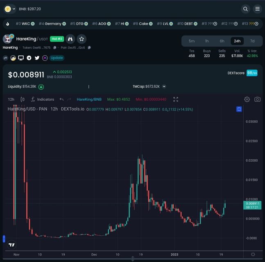This screenshot has height=262, width=265.
Task: Change the 12h chart interval
Action: [x=11, y=99]
